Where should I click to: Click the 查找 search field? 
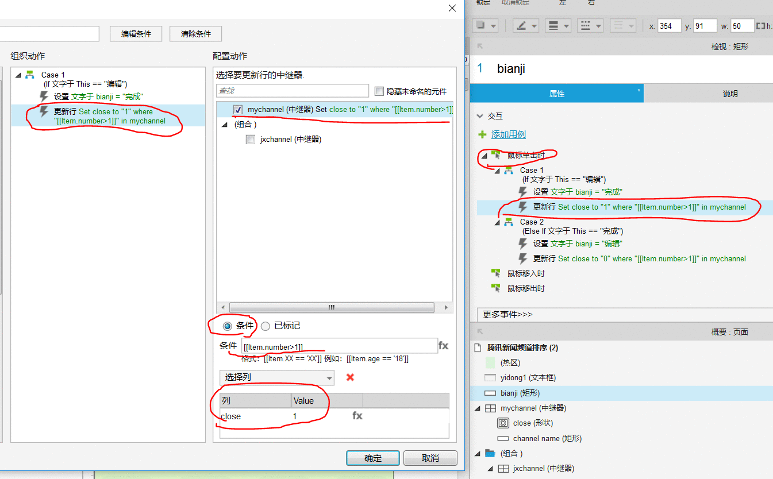[x=293, y=91]
